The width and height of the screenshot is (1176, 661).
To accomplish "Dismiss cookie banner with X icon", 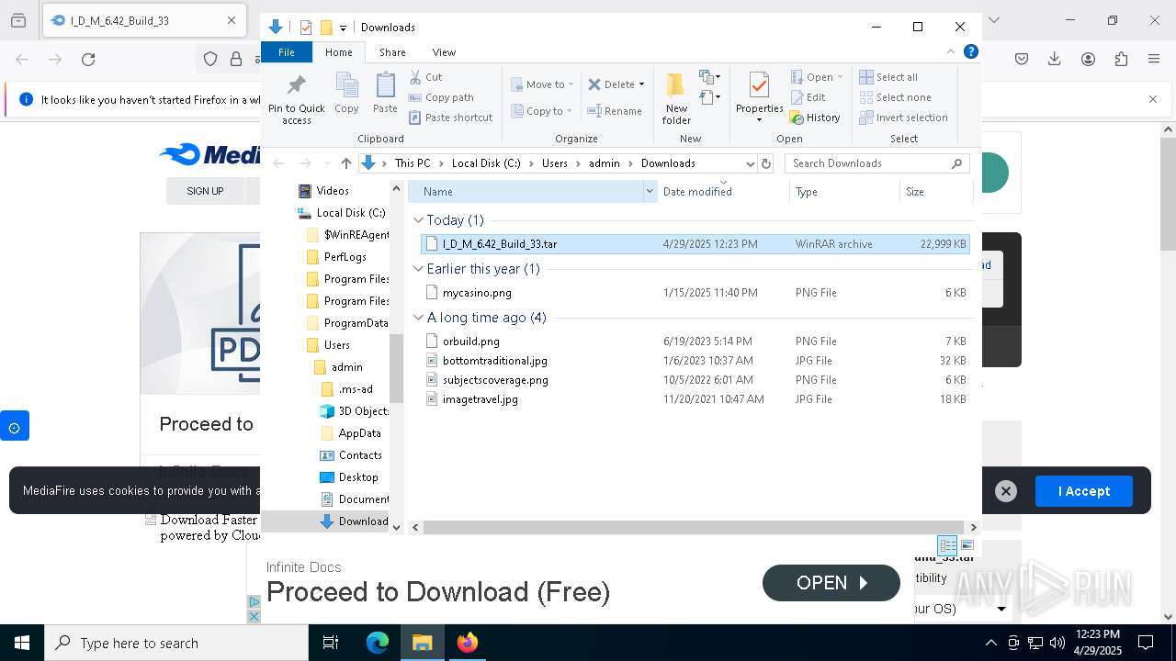I will (x=1006, y=491).
